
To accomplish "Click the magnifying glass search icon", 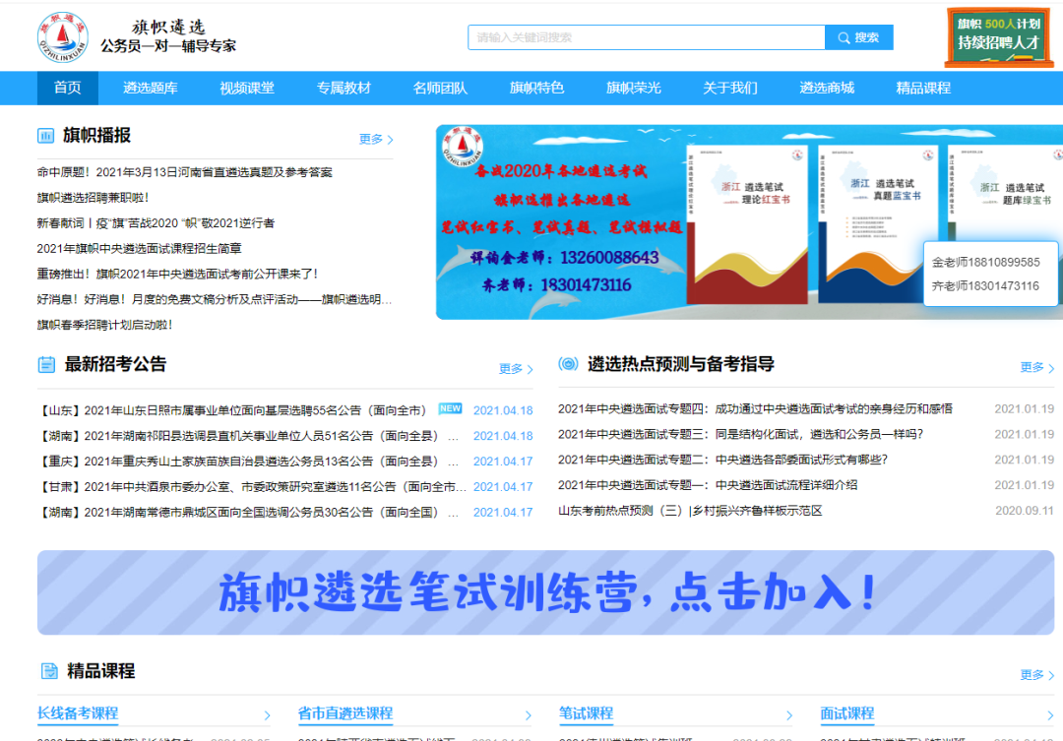I will pyautogui.click(x=842, y=36).
